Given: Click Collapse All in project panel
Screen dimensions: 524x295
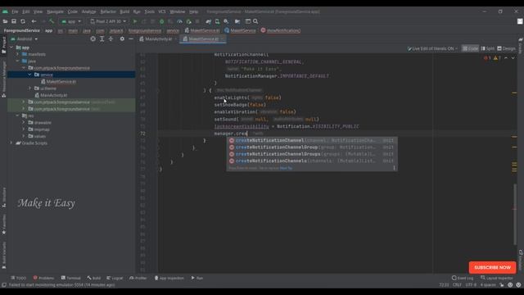Looking at the screenshot, I should tap(111, 39).
